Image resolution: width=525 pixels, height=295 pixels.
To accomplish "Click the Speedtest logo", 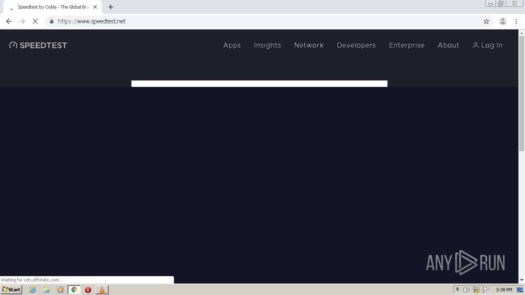I will [39, 45].
